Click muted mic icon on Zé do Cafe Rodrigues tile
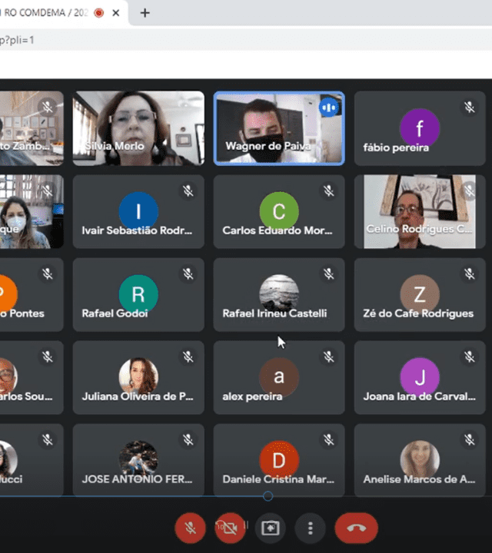Screen dimensions: 492x553 point(469,273)
